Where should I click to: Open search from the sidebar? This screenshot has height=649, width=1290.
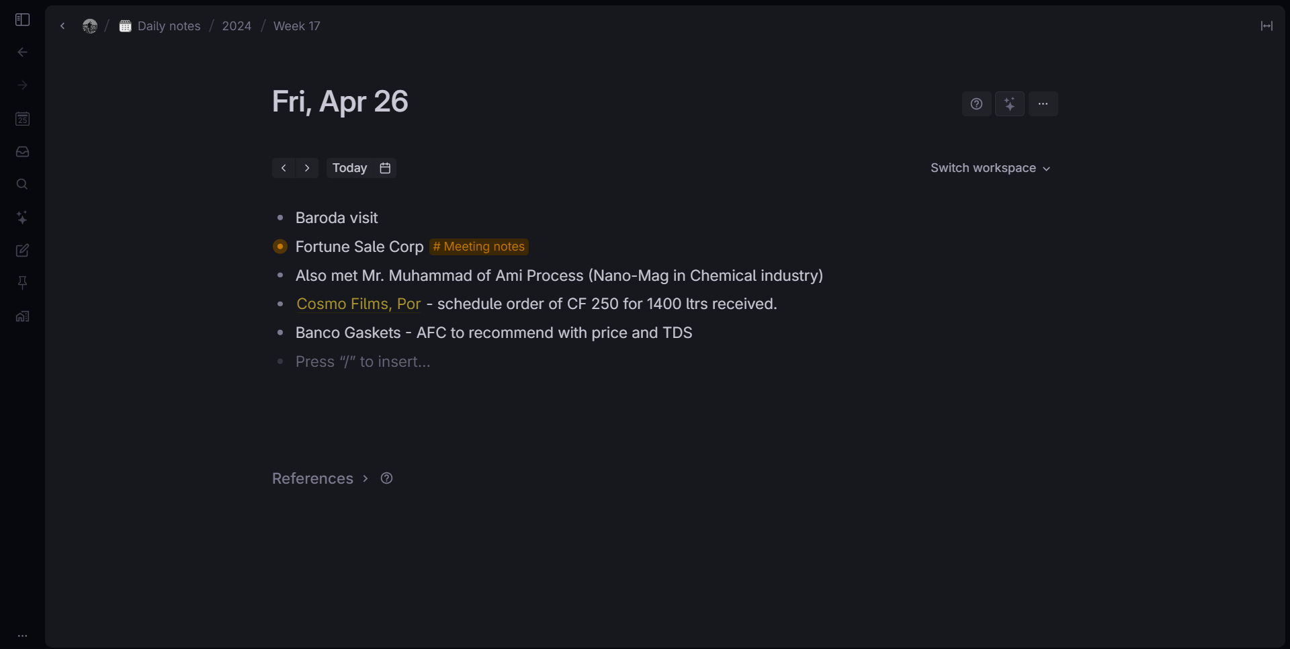coord(22,184)
